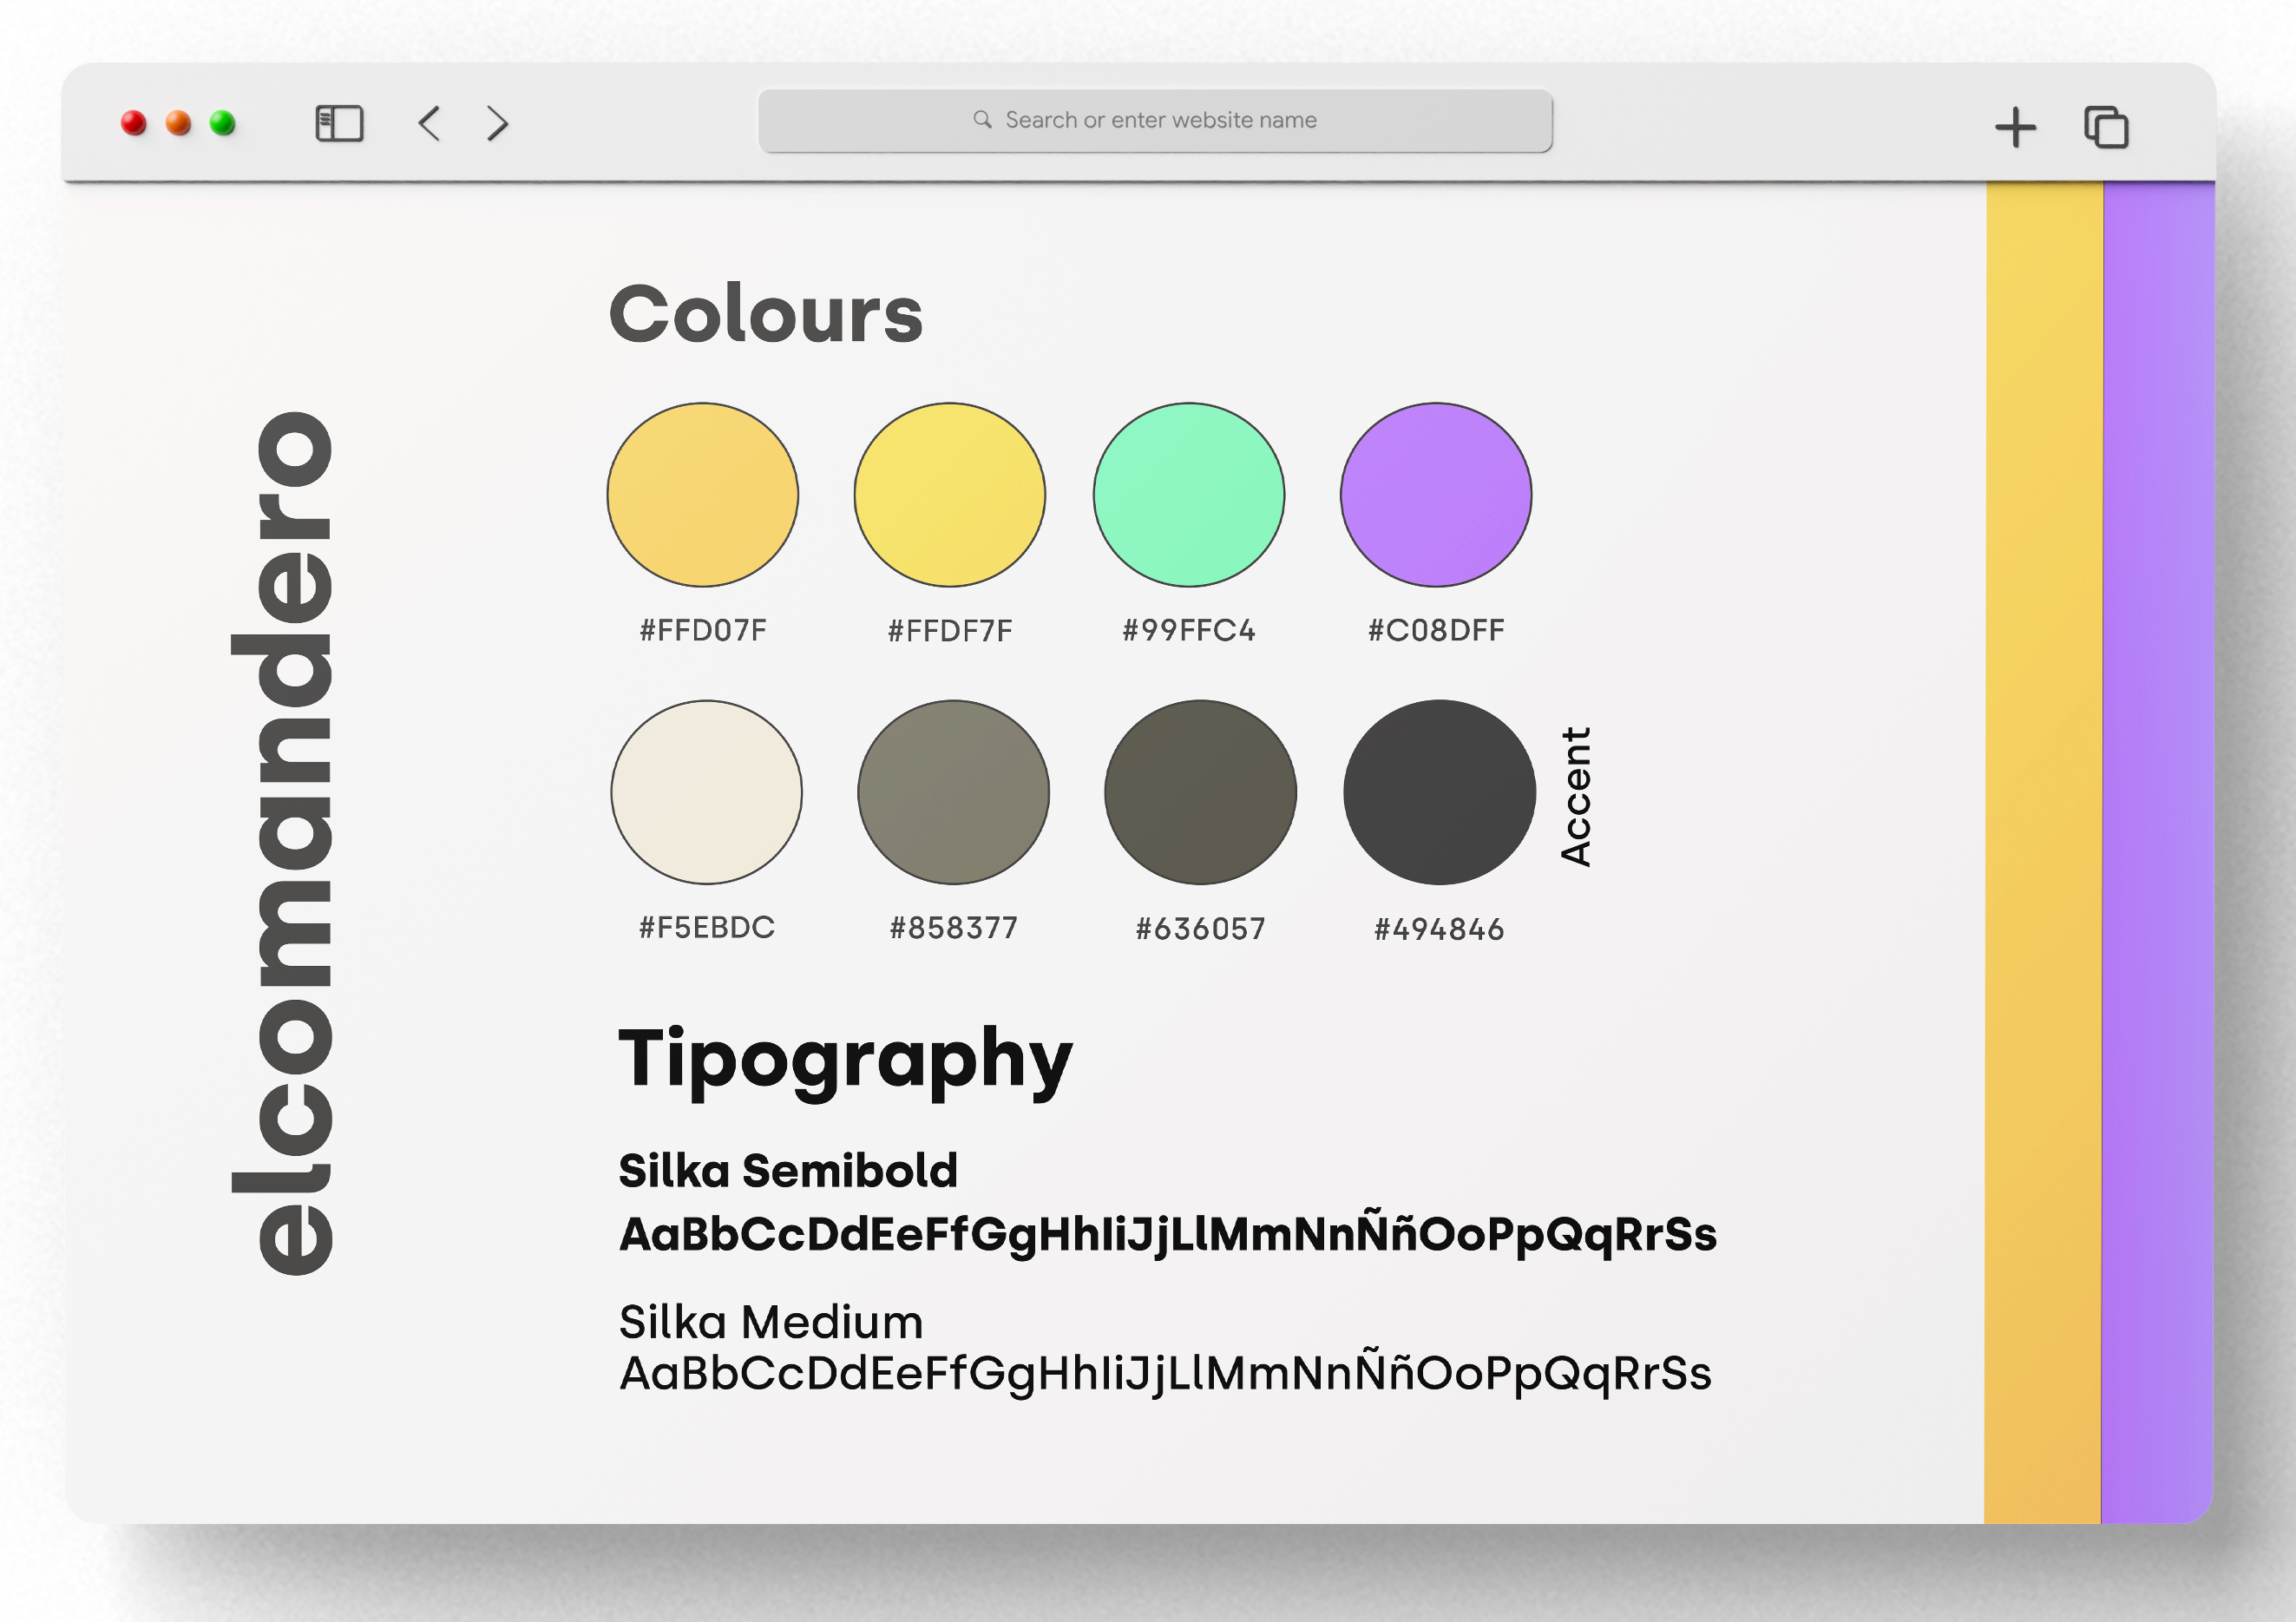Open a new tab with plus icon

[2015, 128]
